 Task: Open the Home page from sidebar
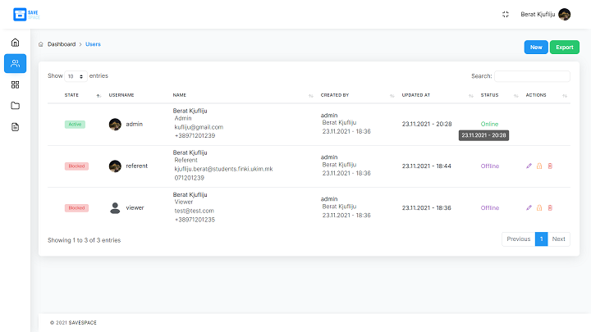pyautogui.click(x=15, y=43)
